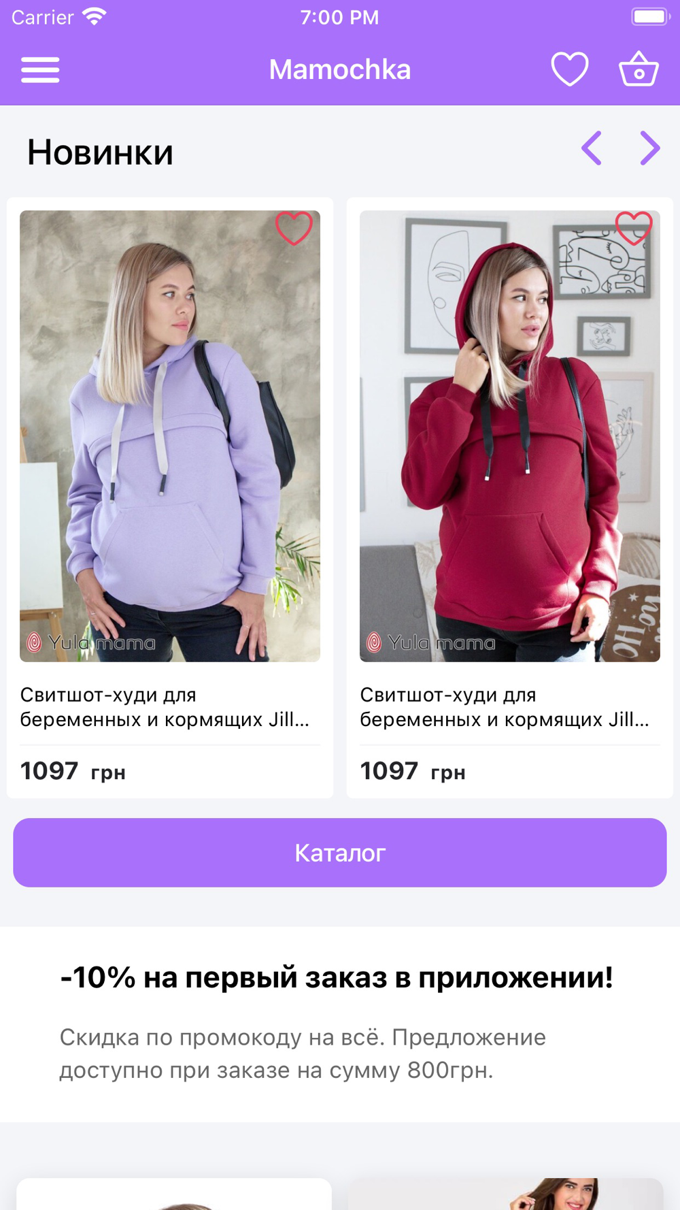Open the Каталог button
The image size is (680, 1210).
click(x=340, y=853)
